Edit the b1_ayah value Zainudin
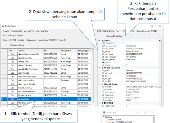Viewport: 170px width, 123px height. [142, 70]
